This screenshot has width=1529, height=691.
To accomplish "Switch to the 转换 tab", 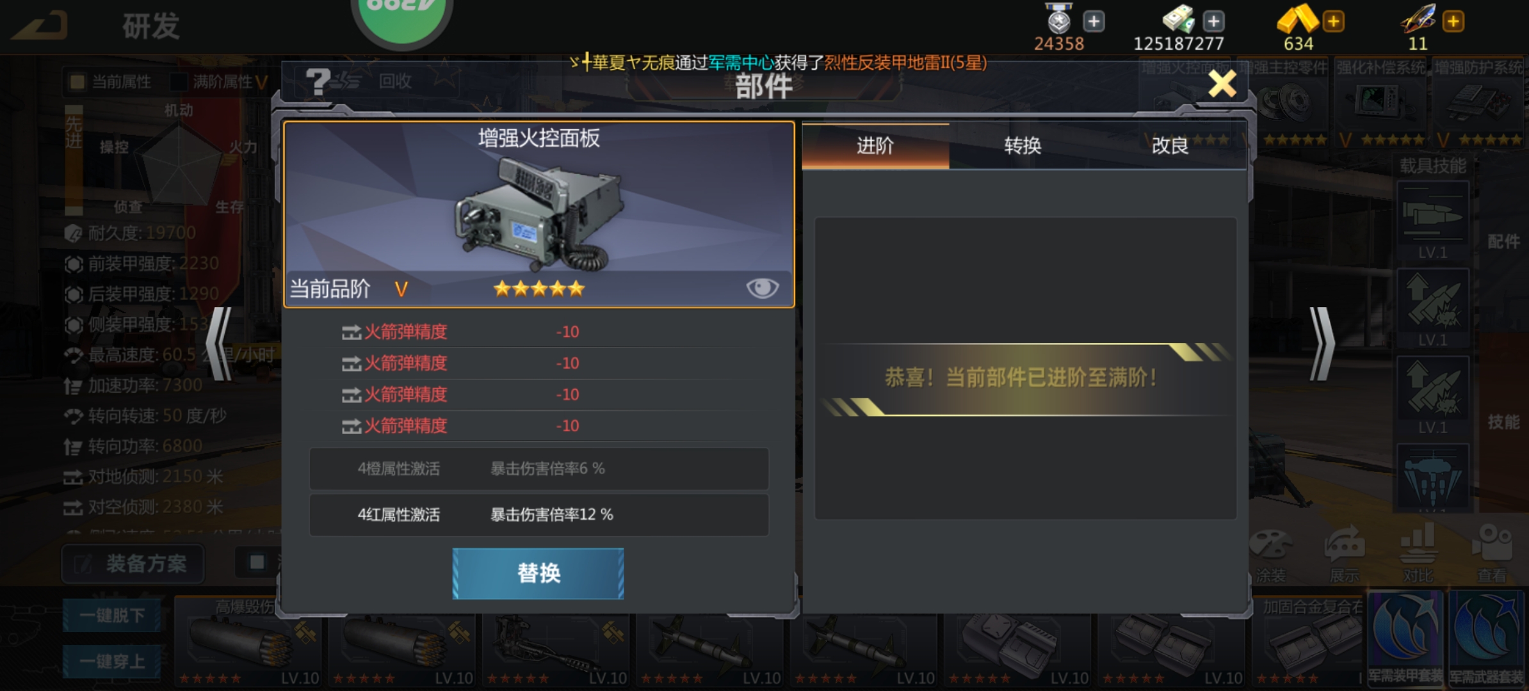I will coord(1023,146).
